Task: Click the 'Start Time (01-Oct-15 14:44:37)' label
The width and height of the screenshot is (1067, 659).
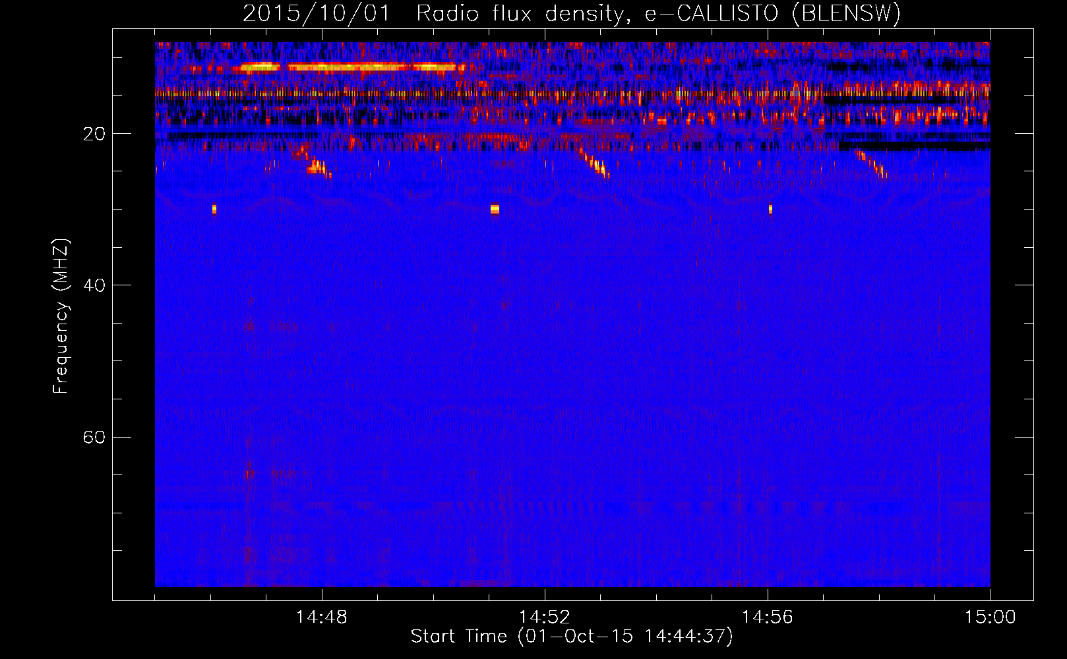Action: pyautogui.click(x=571, y=637)
